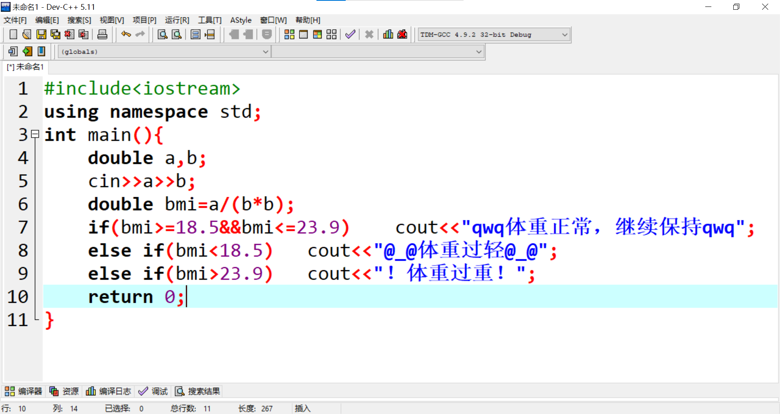
Task: Click the 'double a,b;' code line
Action: 147,158
